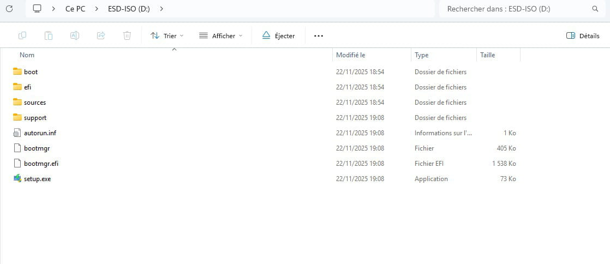Click the Rechercher dans ESD-ISO search field
The height and width of the screenshot is (264, 610).
click(x=513, y=9)
